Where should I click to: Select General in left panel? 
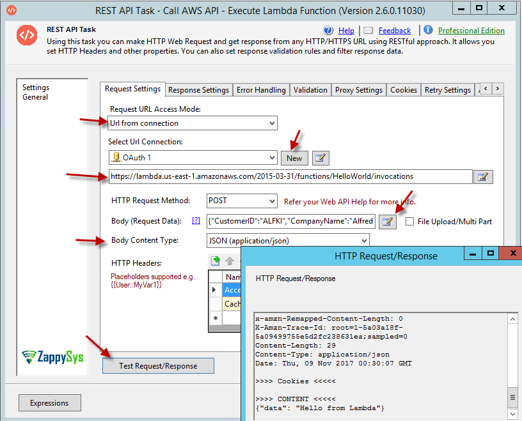tap(35, 97)
